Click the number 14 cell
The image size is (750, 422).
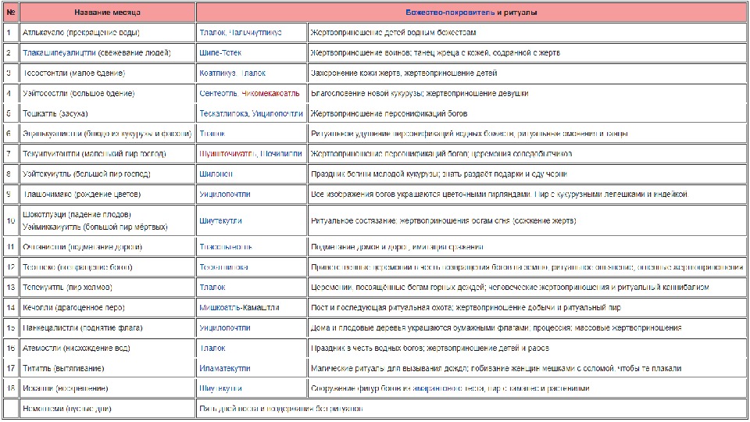(x=10, y=308)
